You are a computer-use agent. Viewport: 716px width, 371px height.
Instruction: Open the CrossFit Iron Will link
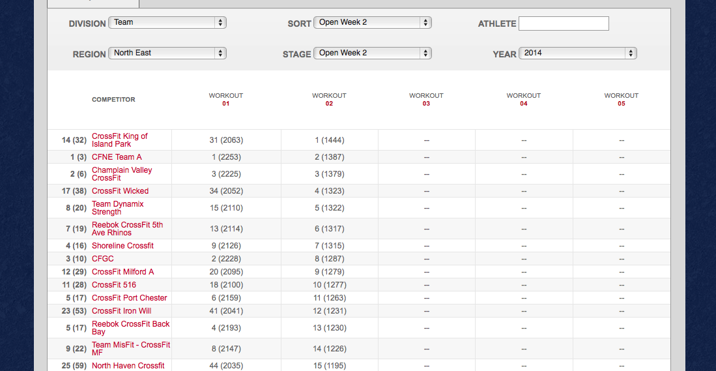click(x=121, y=311)
